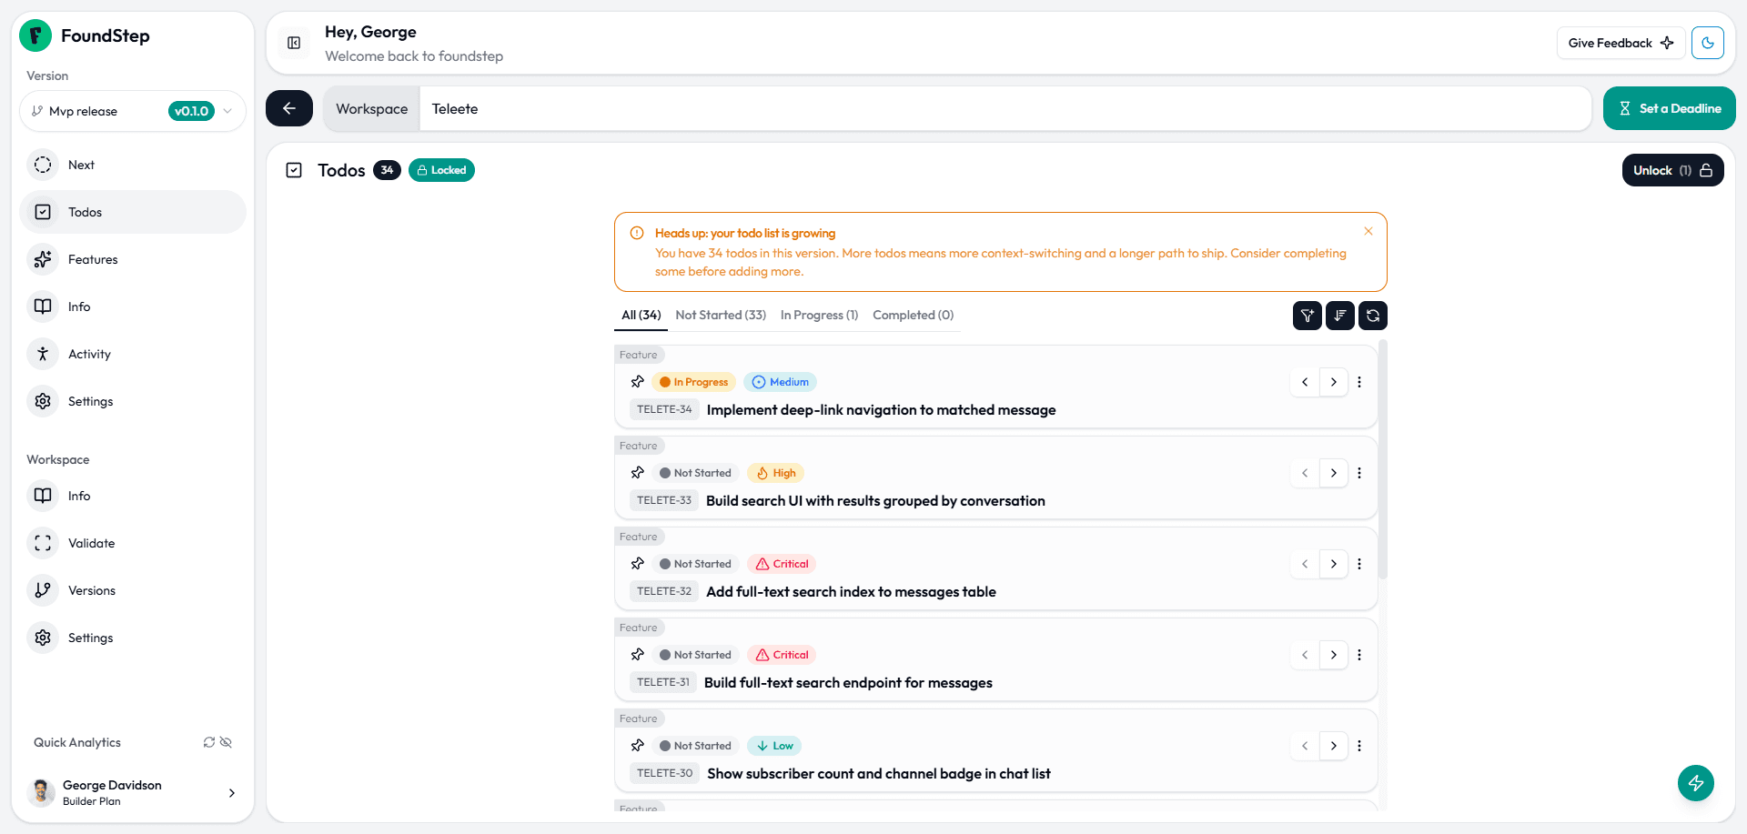The height and width of the screenshot is (834, 1747).
Task: Hide Quick Analytics with eye icon
Action: [x=227, y=742]
